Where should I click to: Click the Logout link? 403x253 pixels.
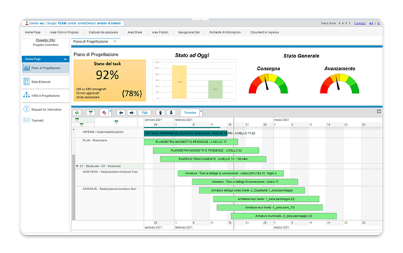360,23
